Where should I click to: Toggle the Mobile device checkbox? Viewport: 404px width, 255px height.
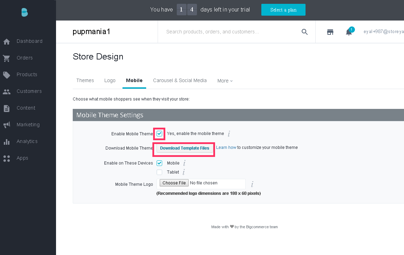[159, 163]
